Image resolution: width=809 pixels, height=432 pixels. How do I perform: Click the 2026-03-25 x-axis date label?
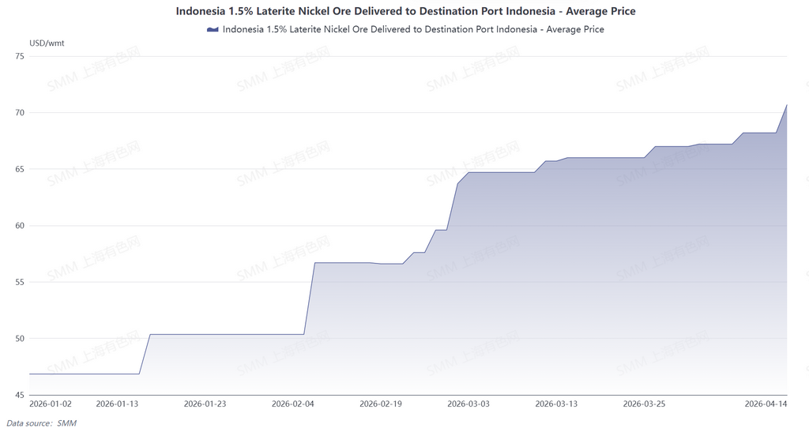644,404
